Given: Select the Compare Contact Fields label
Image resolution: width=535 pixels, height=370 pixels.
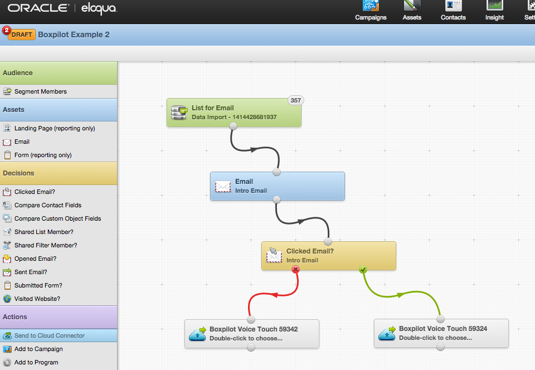Looking at the screenshot, I should tap(48, 205).
